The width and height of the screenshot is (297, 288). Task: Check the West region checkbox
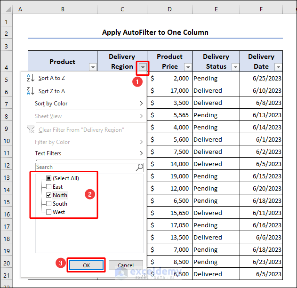(48, 212)
